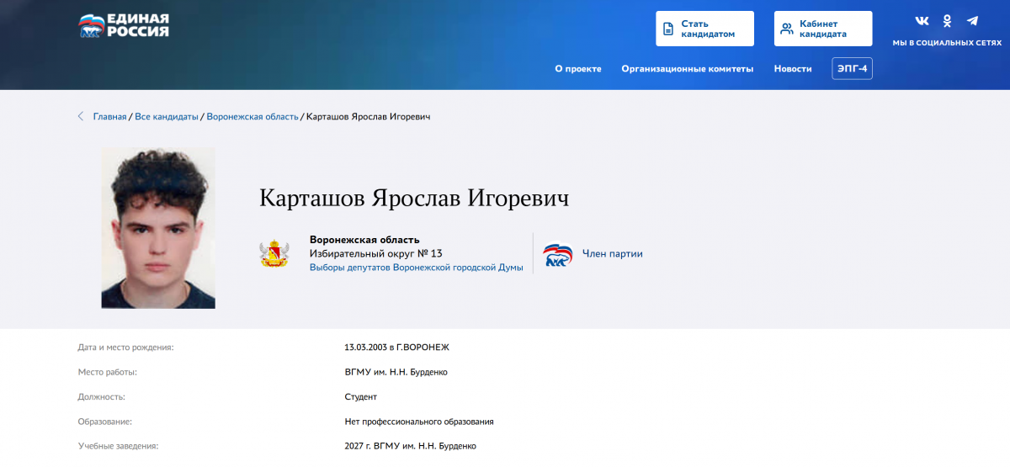This screenshot has width=1010, height=467.
Task: Open the Telegram social icon
Action: 972,21
